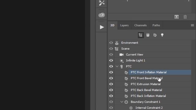Select the 3D tab
The height and width of the screenshot is (110, 196).
112,25
